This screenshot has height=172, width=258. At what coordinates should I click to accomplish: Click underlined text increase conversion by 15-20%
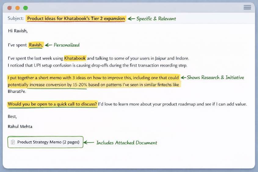(58, 85)
